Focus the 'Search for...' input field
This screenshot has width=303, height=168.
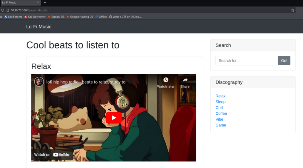pyautogui.click(x=246, y=60)
